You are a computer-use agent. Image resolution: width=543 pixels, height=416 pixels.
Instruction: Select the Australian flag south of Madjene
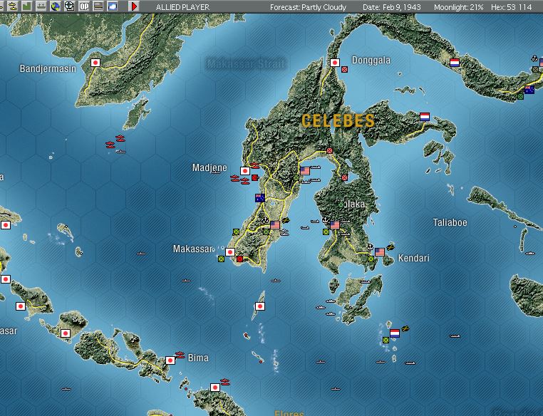pos(259,197)
